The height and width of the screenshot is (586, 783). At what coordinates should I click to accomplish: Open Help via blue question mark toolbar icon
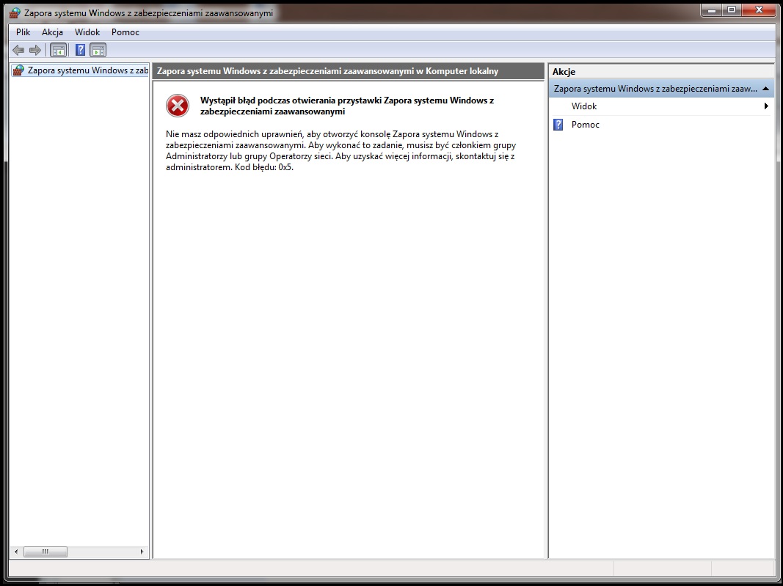coord(80,50)
